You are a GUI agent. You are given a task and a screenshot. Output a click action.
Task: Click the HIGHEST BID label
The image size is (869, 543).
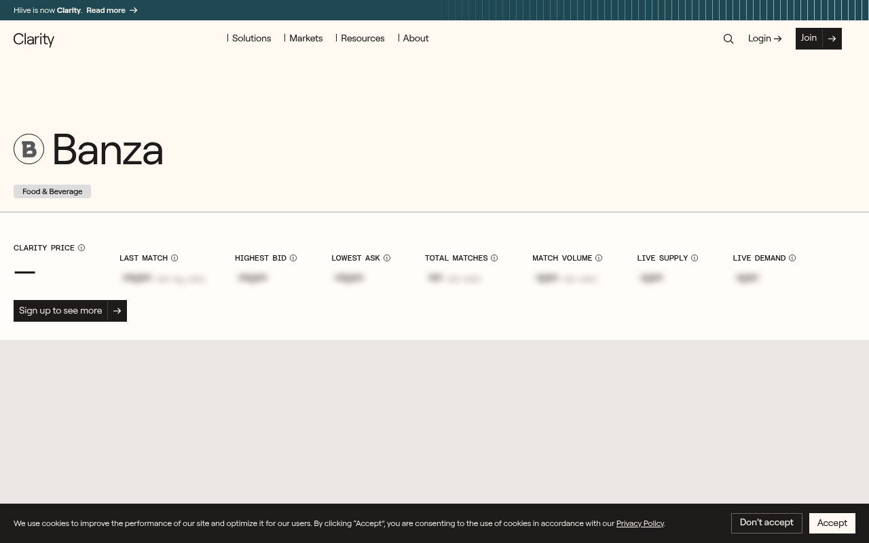pos(261,258)
